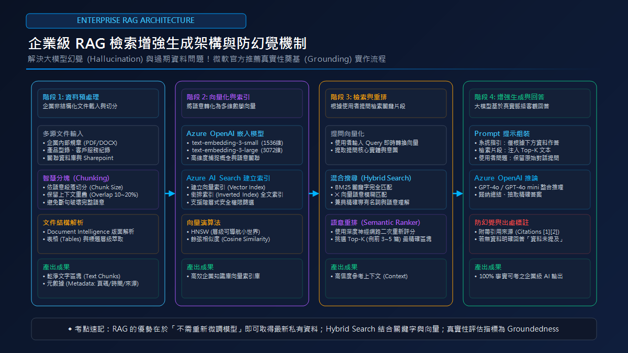
Task: Select the heading '階段 4: 增強生成與回答'
Action: (x=509, y=97)
